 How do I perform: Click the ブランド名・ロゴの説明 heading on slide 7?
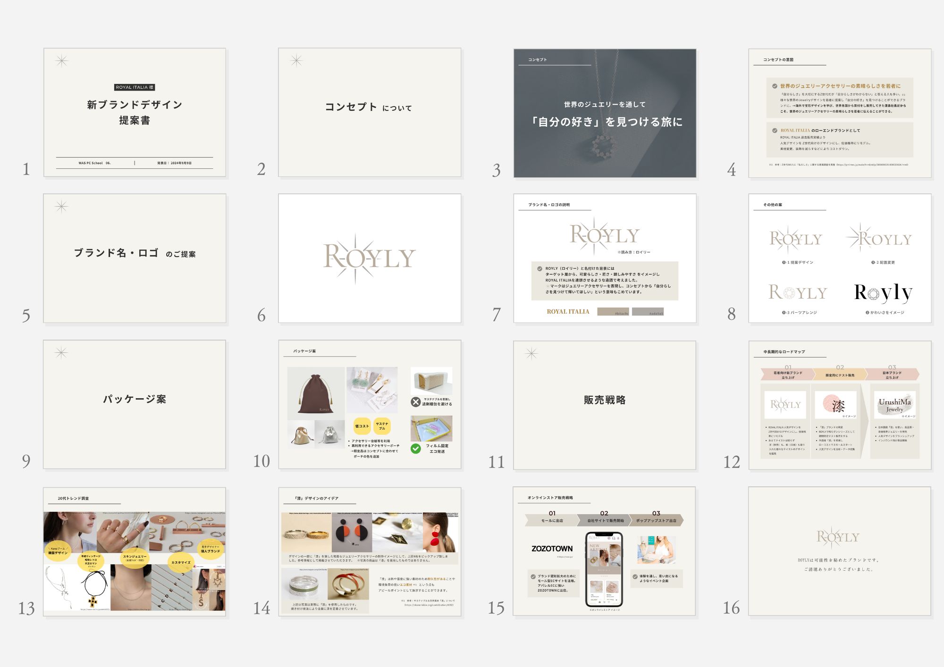point(548,205)
